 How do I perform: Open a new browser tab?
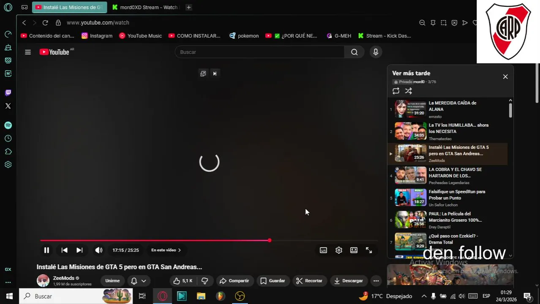click(x=189, y=7)
